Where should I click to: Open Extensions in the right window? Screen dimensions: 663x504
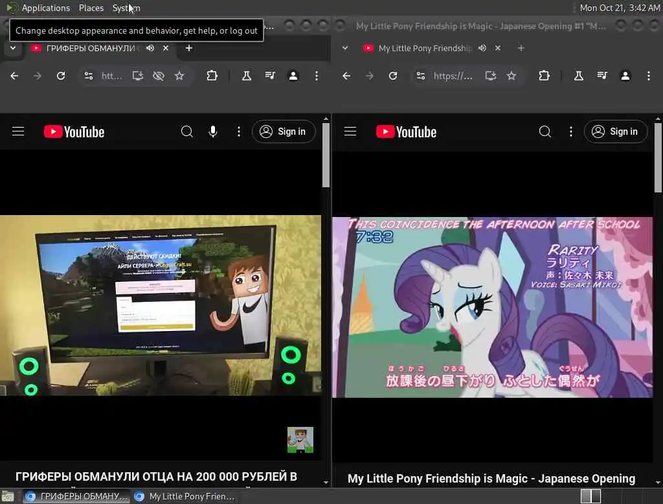(544, 76)
